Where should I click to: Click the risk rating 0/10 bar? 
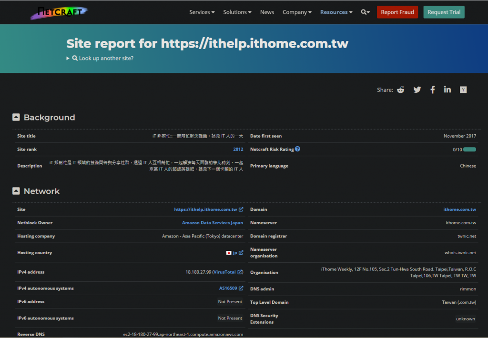coord(469,149)
